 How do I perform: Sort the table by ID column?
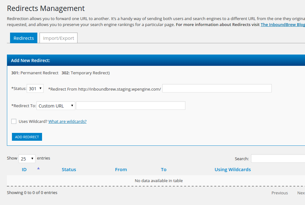(x=24, y=170)
